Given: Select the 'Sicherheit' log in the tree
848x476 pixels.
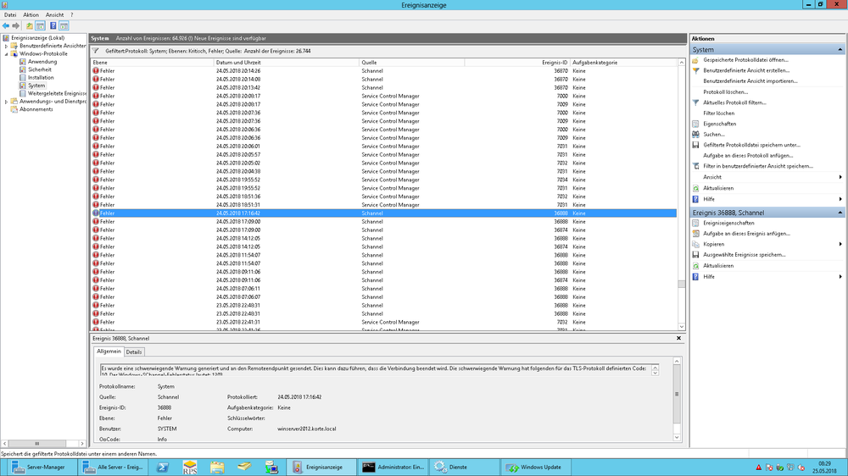Looking at the screenshot, I should (x=40, y=69).
